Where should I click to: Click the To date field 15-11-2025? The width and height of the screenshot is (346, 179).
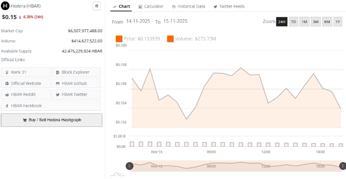(x=175, y=21)
